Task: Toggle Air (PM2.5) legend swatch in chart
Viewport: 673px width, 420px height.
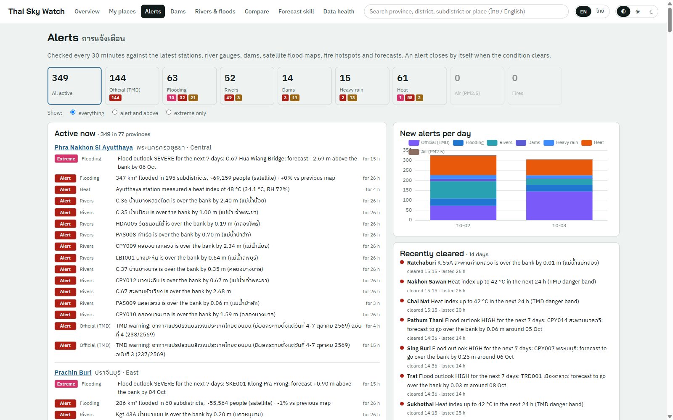Action: coord(414,152)
